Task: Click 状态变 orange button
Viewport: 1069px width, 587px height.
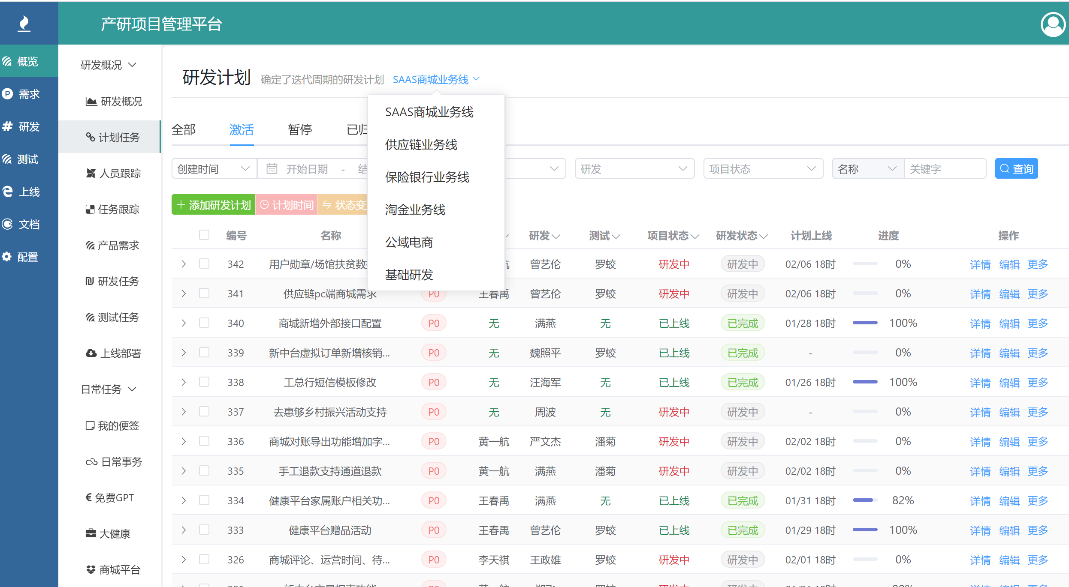Action: click(343, 205)
